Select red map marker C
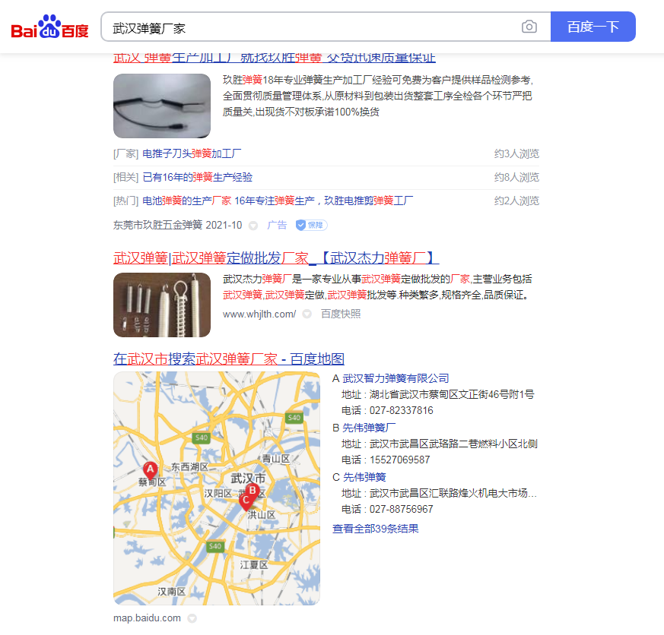Image resolution: width=664 pixels, height=635 pixels. click(245, 500)
